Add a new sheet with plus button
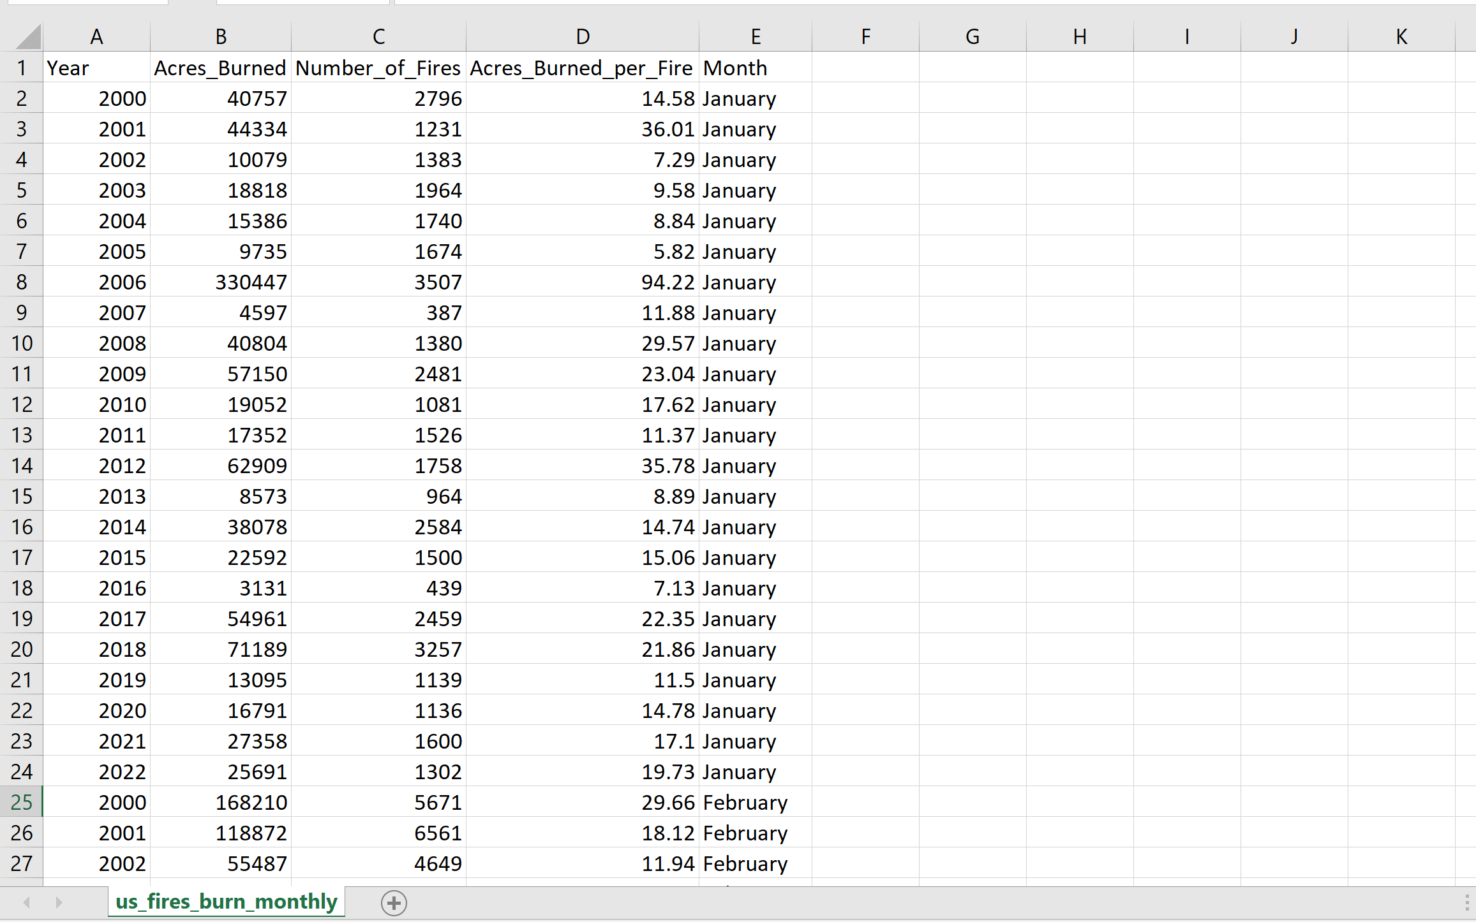The height and width of the screenshot is (922, 1476). [394, 903]
